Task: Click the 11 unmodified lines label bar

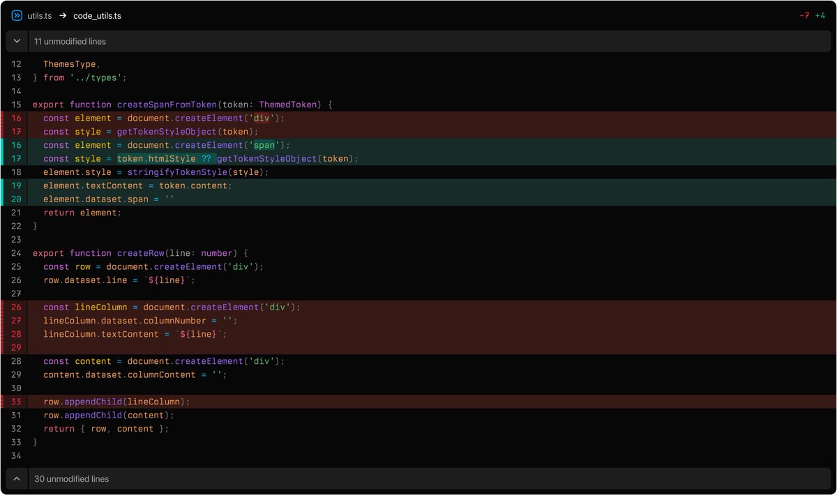Action: coord(70,41)
